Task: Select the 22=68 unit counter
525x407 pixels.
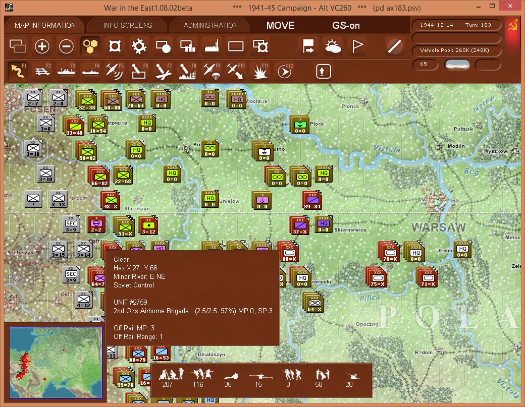Action: [123, 175]
